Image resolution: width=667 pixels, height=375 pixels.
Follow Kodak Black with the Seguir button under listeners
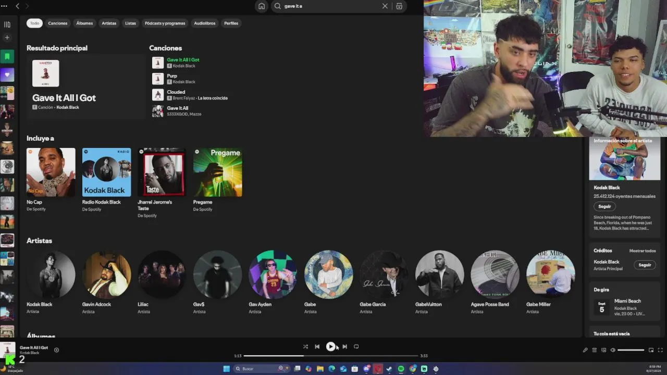[604, 206]
